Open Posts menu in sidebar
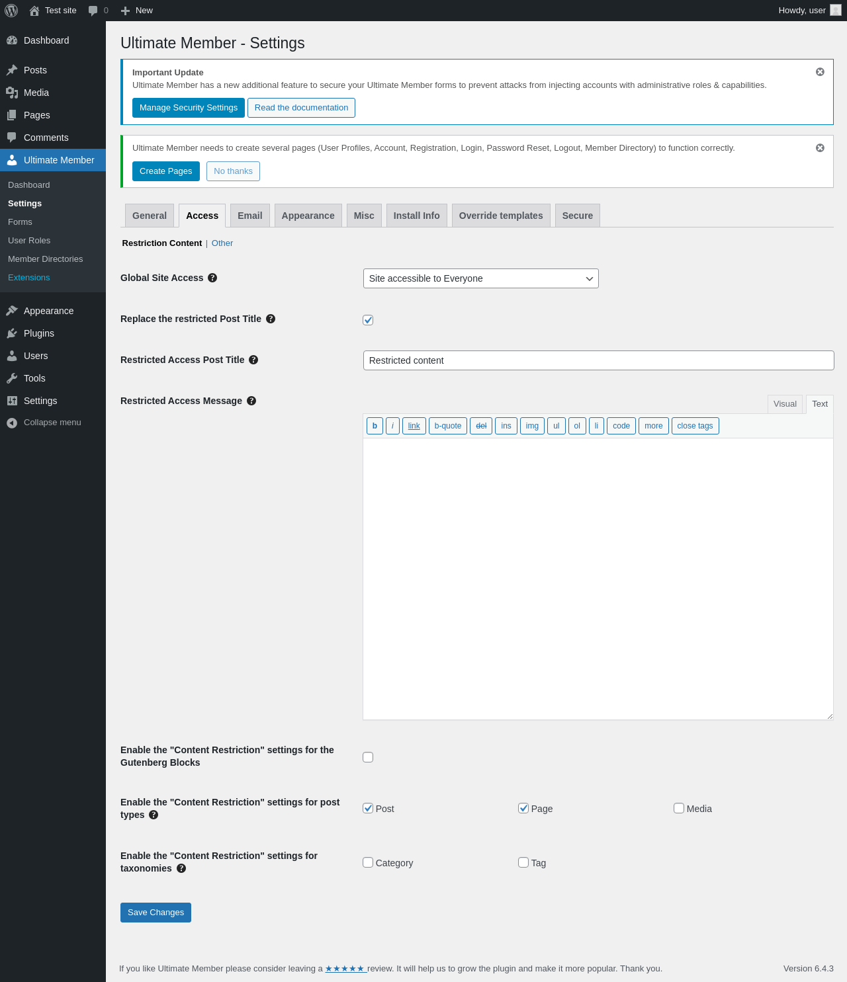The height and width of the screenshot is (982, 847). pyautogui.click(x=53, y=70)
